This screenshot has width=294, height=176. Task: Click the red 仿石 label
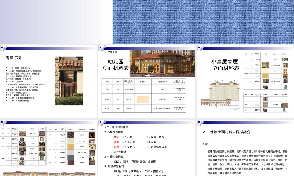click(116, 137)
